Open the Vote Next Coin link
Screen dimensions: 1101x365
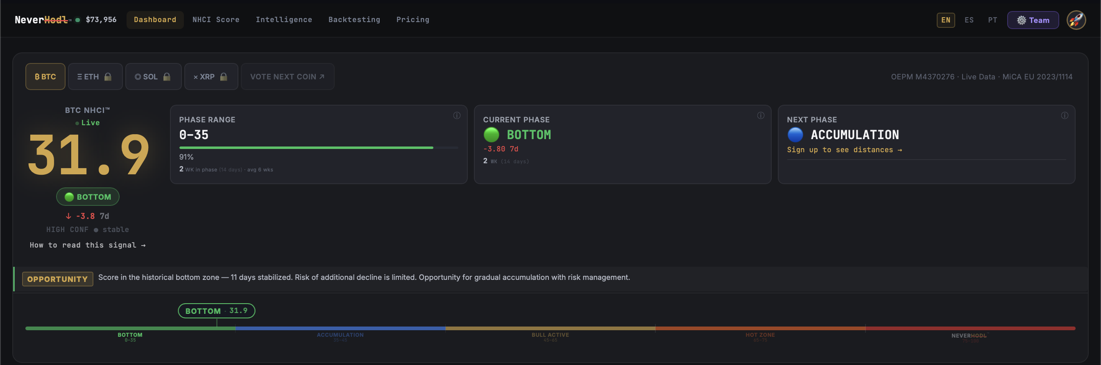click(x=288, y=77)
